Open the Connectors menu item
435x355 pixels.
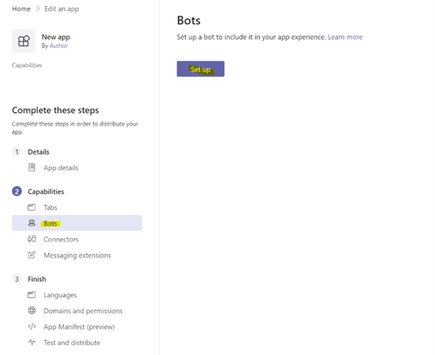77,239
